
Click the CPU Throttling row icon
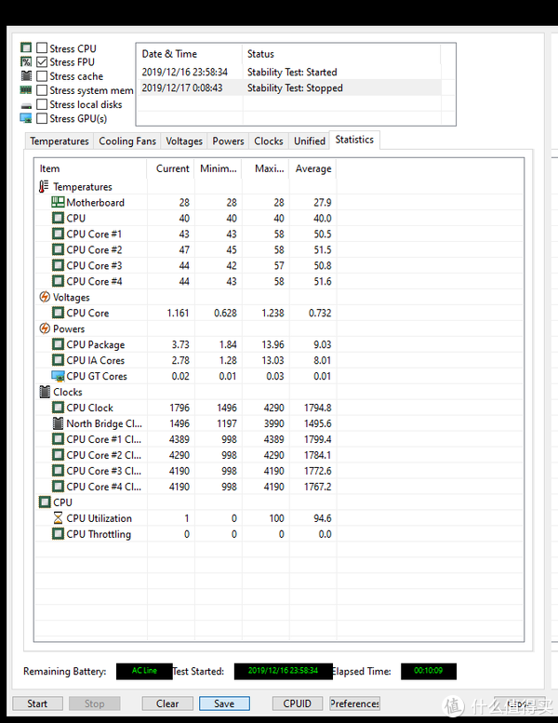click(58, 534)
